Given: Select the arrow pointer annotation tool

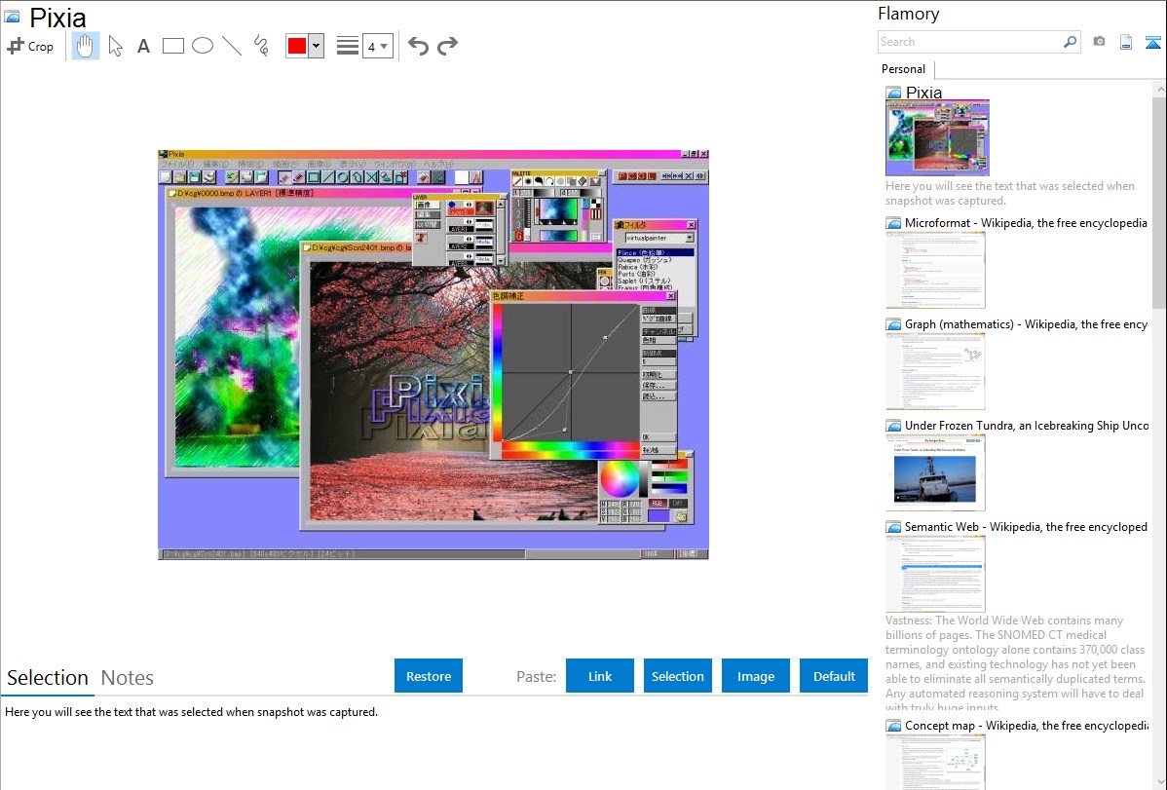Looking at the screenshot, I should click(x=115, y=46).
